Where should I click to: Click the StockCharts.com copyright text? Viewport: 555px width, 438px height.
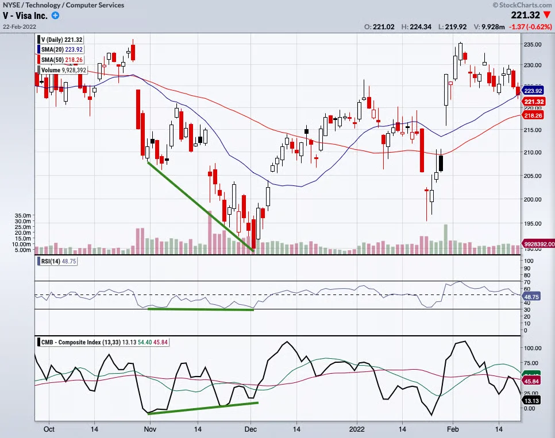522,5
